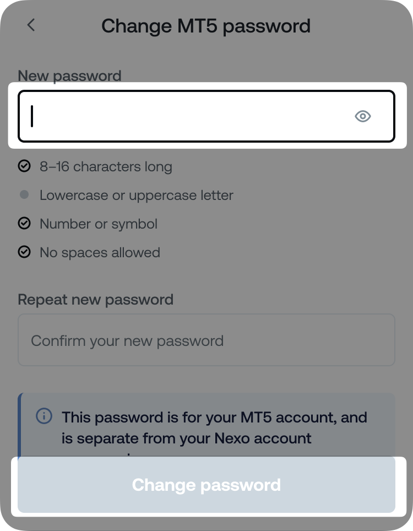The image size is (413, 531).
Task: Click the Lowercase or uppercase letter requirement text
Action: [137, 195]
